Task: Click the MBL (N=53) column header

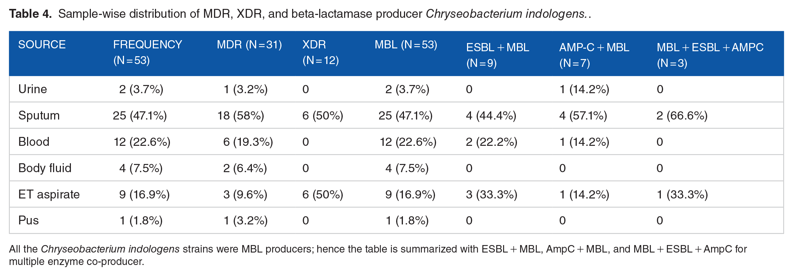Action: pos(406,45)
